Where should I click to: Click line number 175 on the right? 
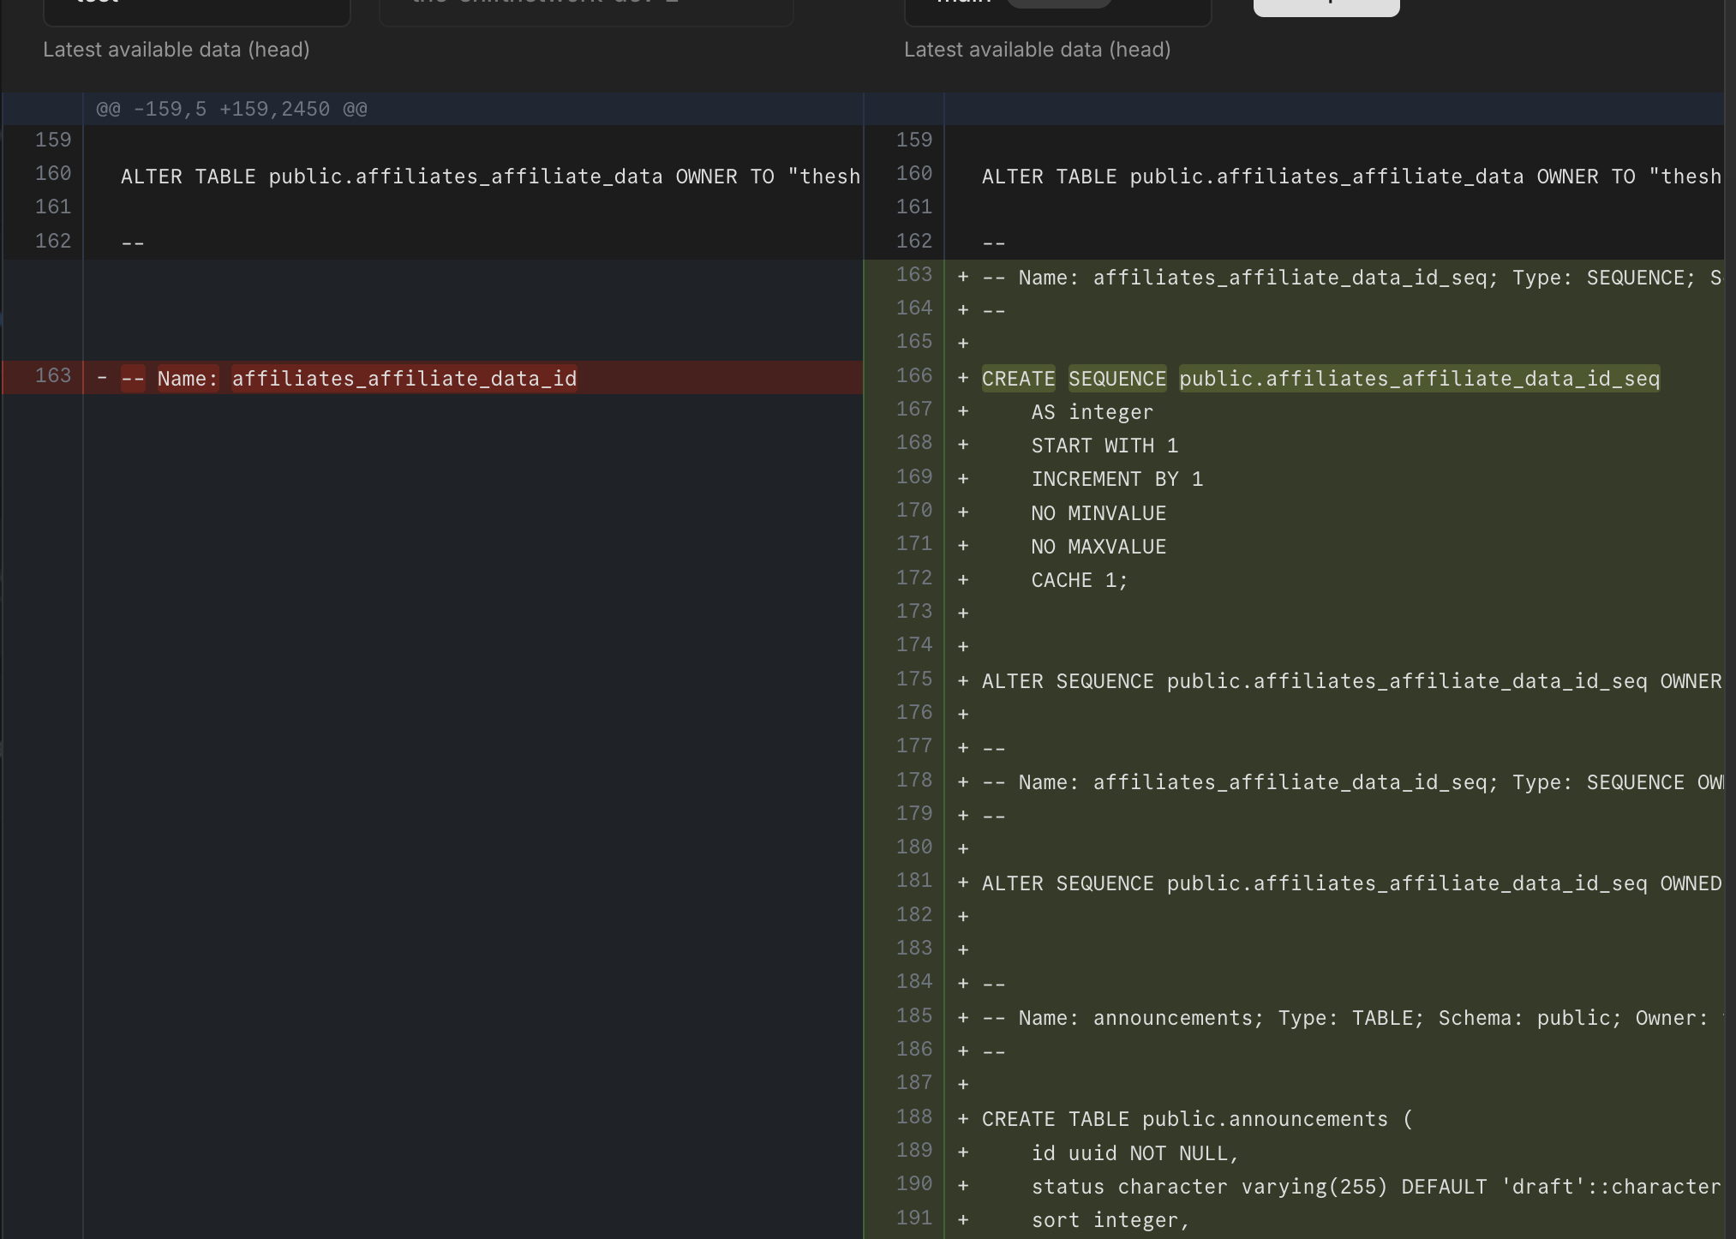[x=913, y=679]
